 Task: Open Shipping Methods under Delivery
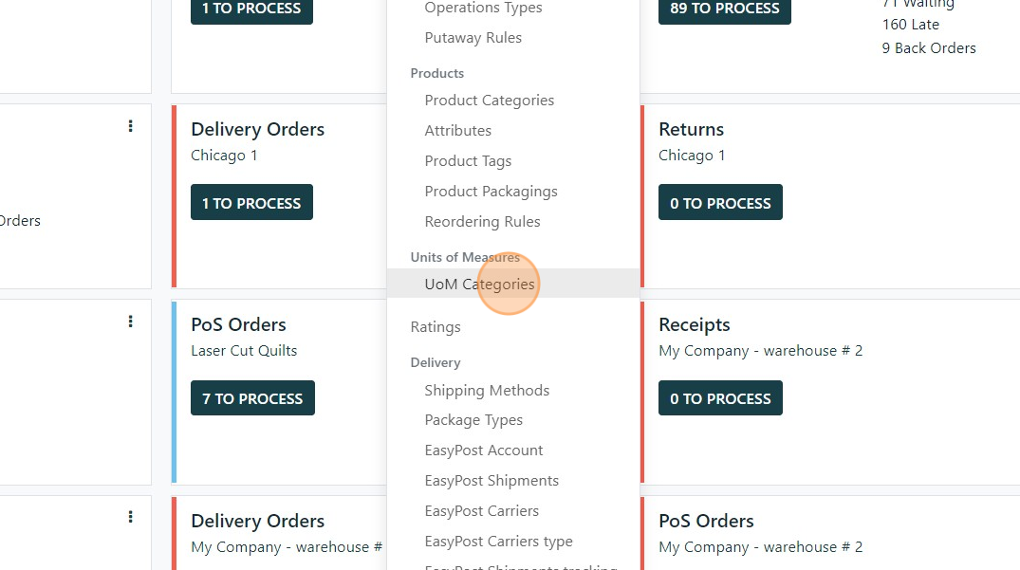click(487, 390)
